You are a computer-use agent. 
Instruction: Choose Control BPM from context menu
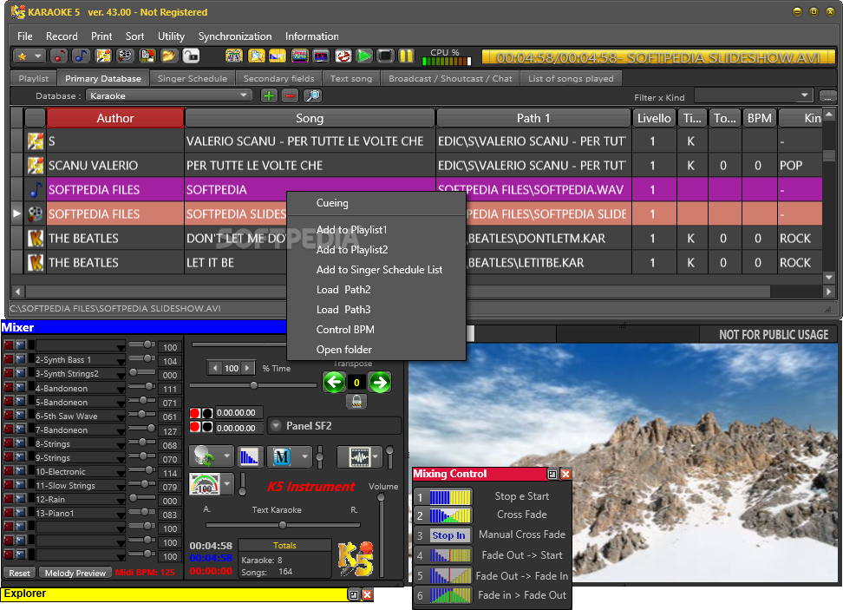(345, 329)
